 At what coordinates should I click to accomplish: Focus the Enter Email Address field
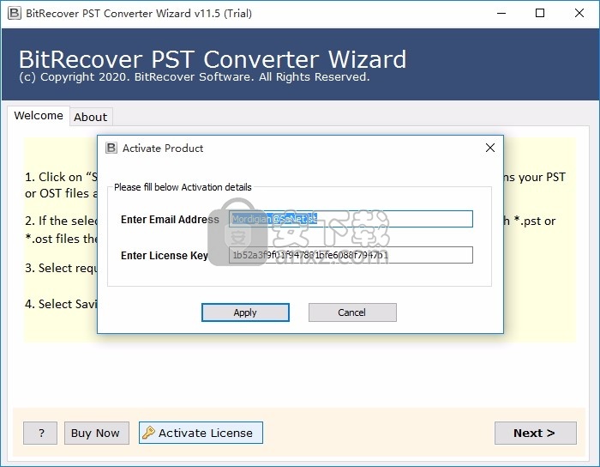click(x=351, y=219)
